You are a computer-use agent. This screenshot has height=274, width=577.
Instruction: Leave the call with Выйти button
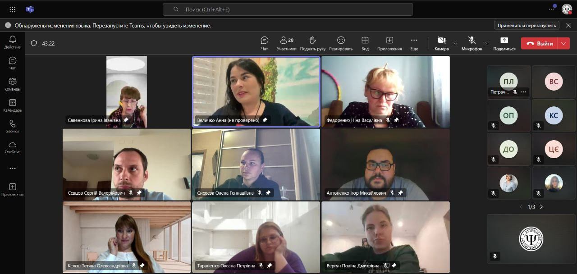(x=539, y=44)
